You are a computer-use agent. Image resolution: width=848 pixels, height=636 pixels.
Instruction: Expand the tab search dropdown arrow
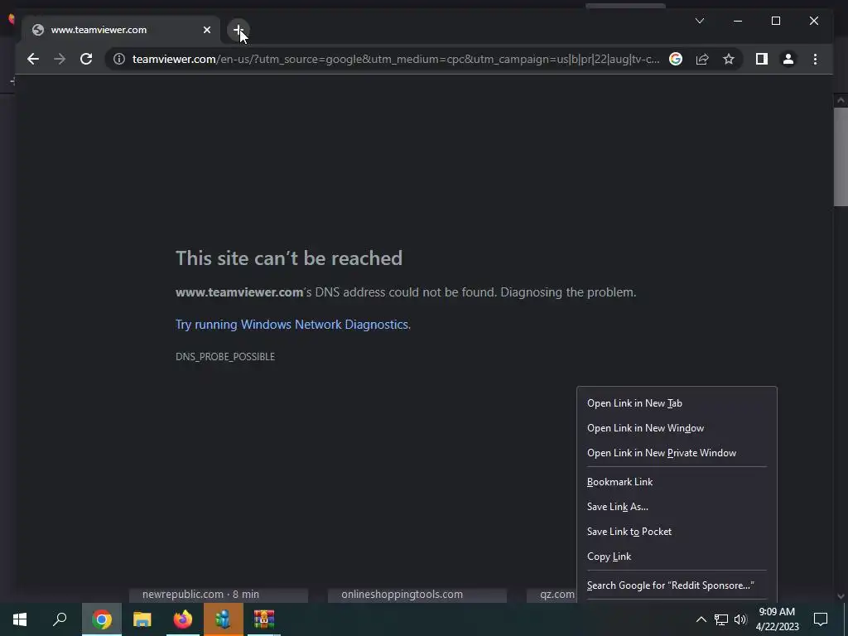pyautogui.click(x=699, y=21)
